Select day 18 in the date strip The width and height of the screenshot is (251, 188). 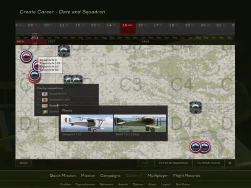tap(175, 28)
